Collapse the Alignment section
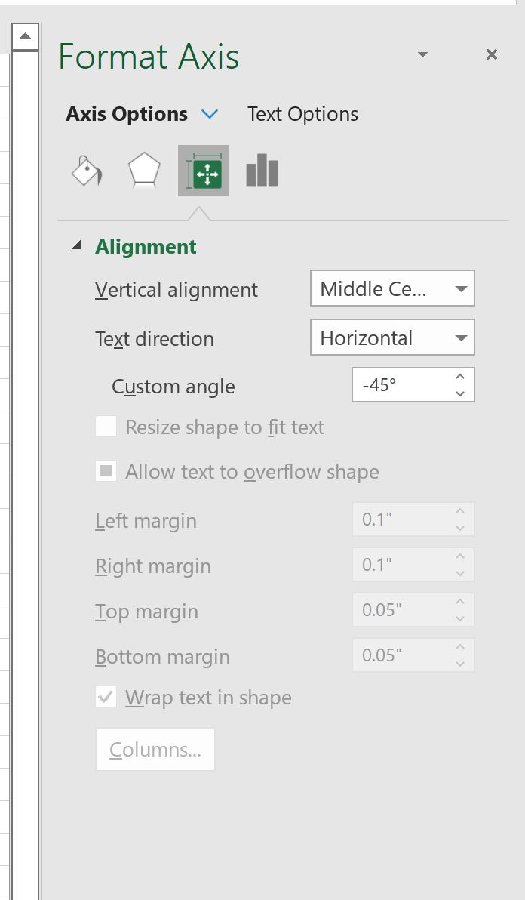 tap(76, 246)
